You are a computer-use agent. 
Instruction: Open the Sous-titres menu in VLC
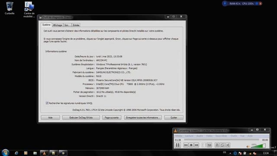[x=221, y=136]
